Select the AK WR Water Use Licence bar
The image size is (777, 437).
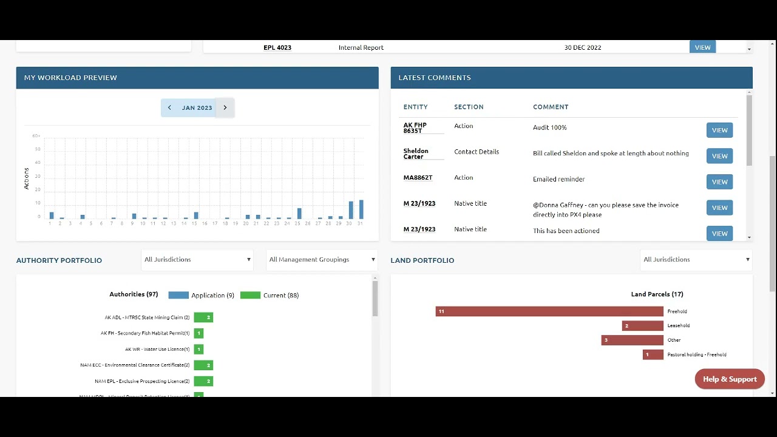pyautogui.click(x=198, y=350)
